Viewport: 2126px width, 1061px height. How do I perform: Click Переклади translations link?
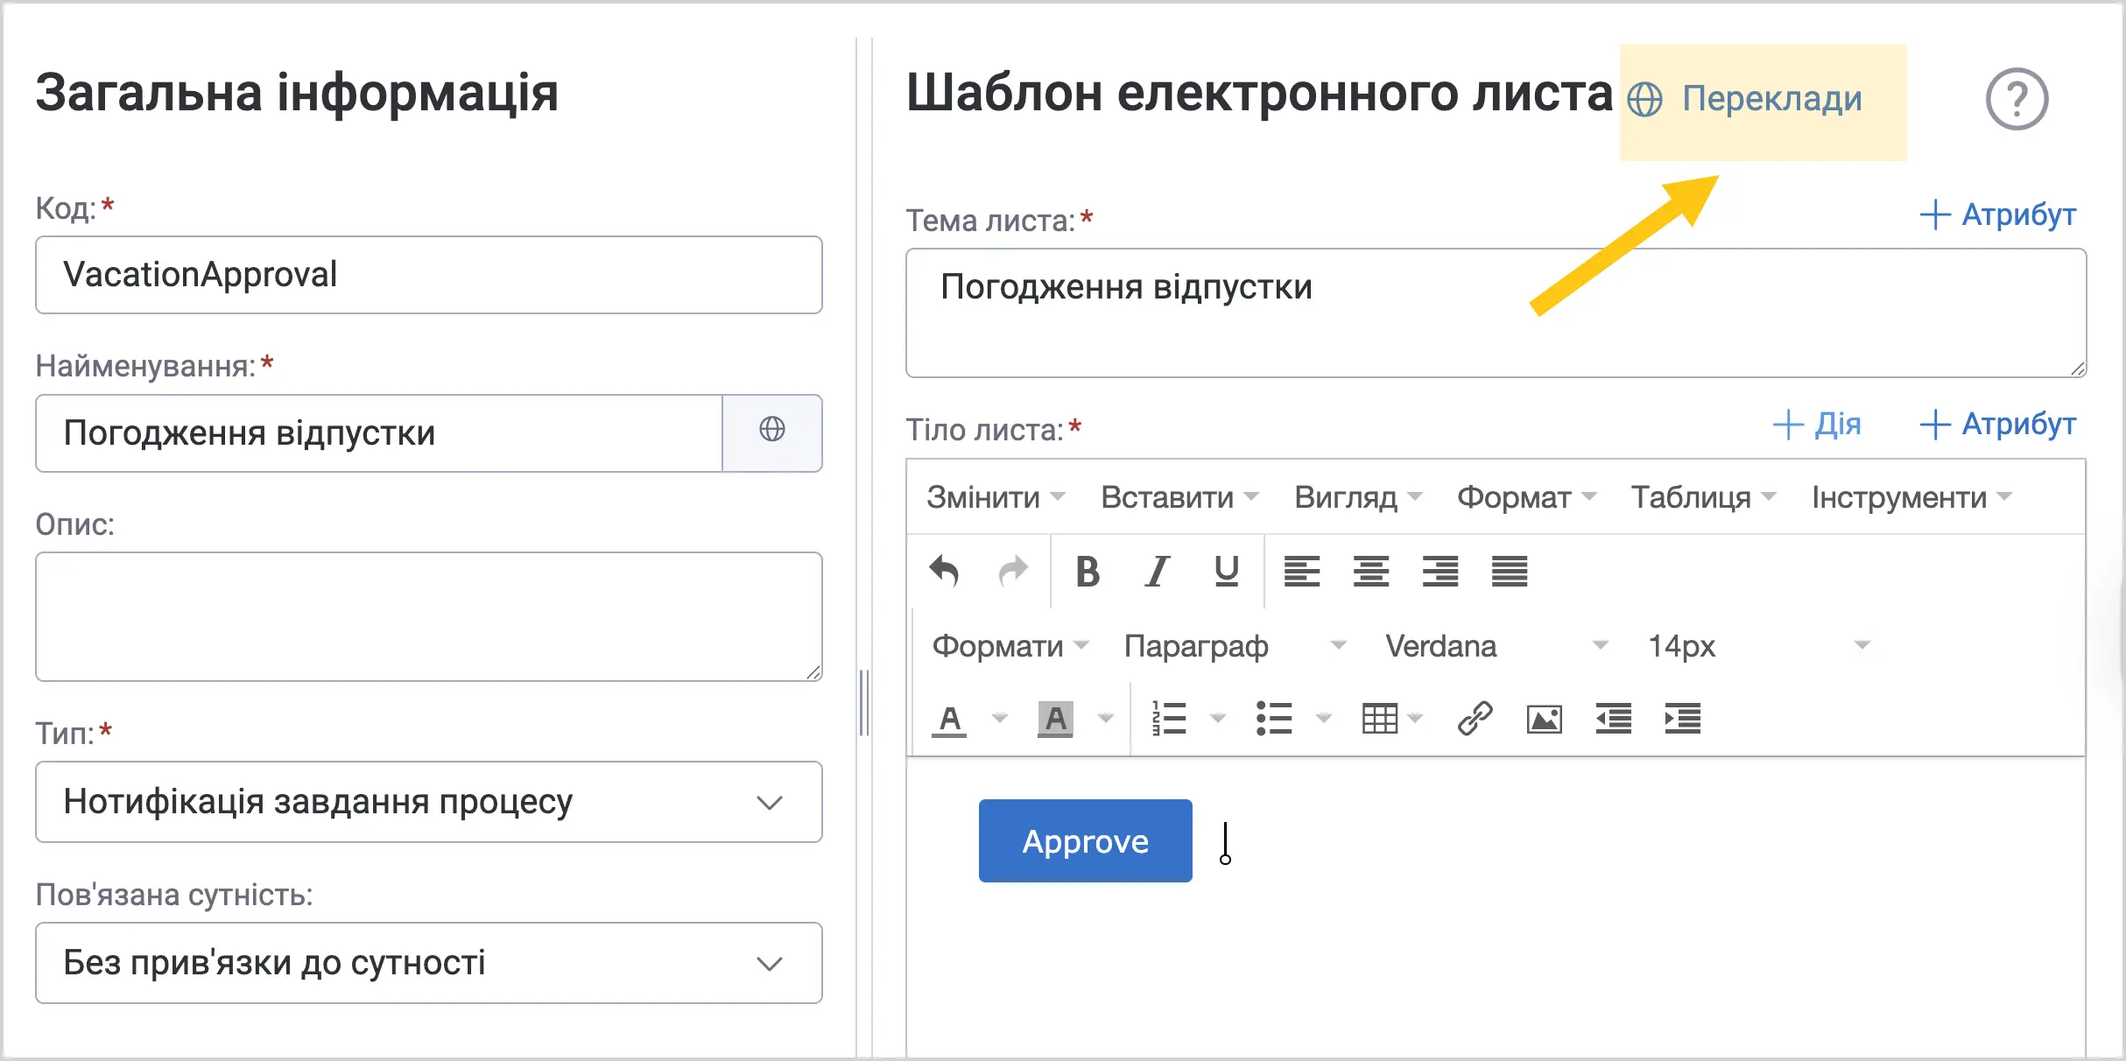click(x=1745, y=99)
